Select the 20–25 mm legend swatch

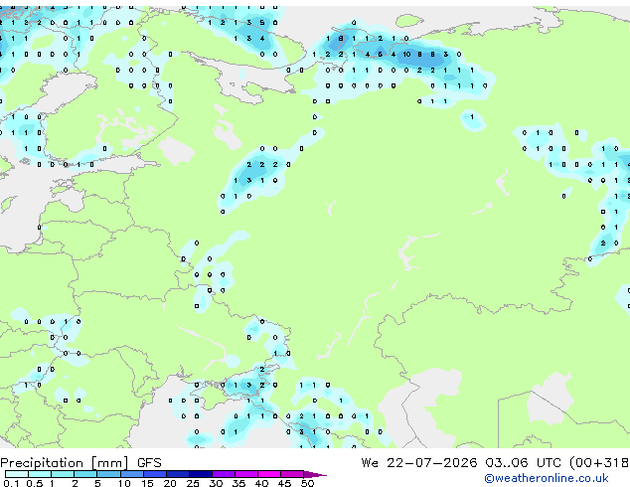click(x=178, y=474)
